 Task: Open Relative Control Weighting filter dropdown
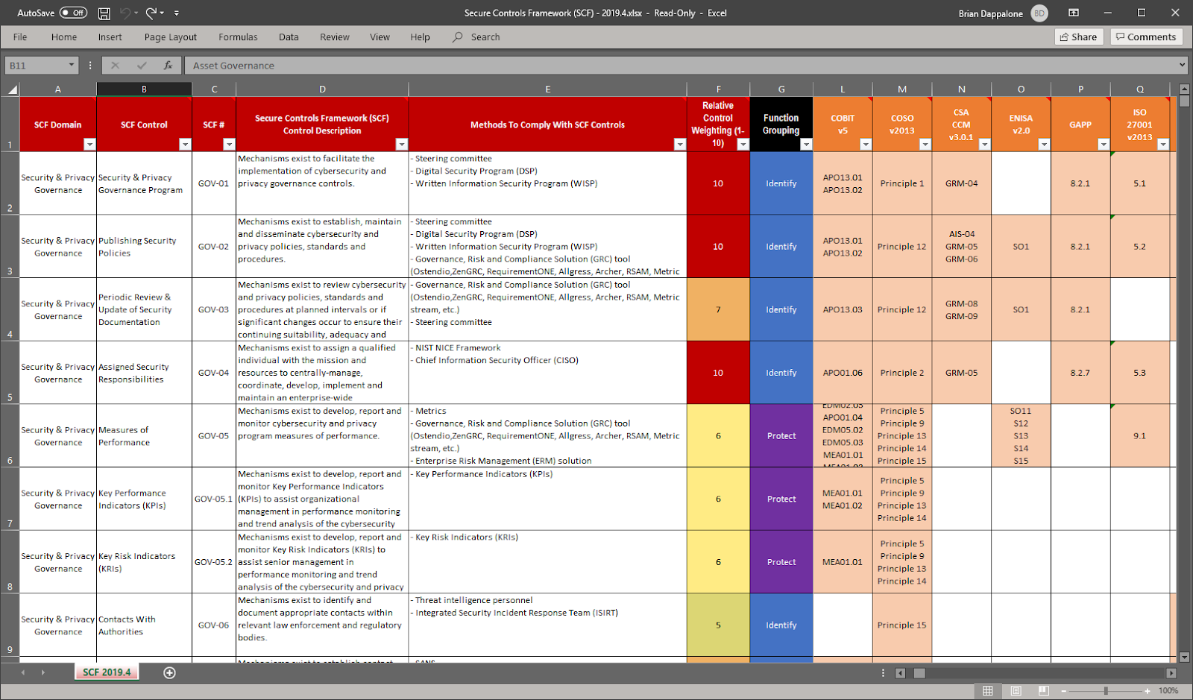pos(743,145)
